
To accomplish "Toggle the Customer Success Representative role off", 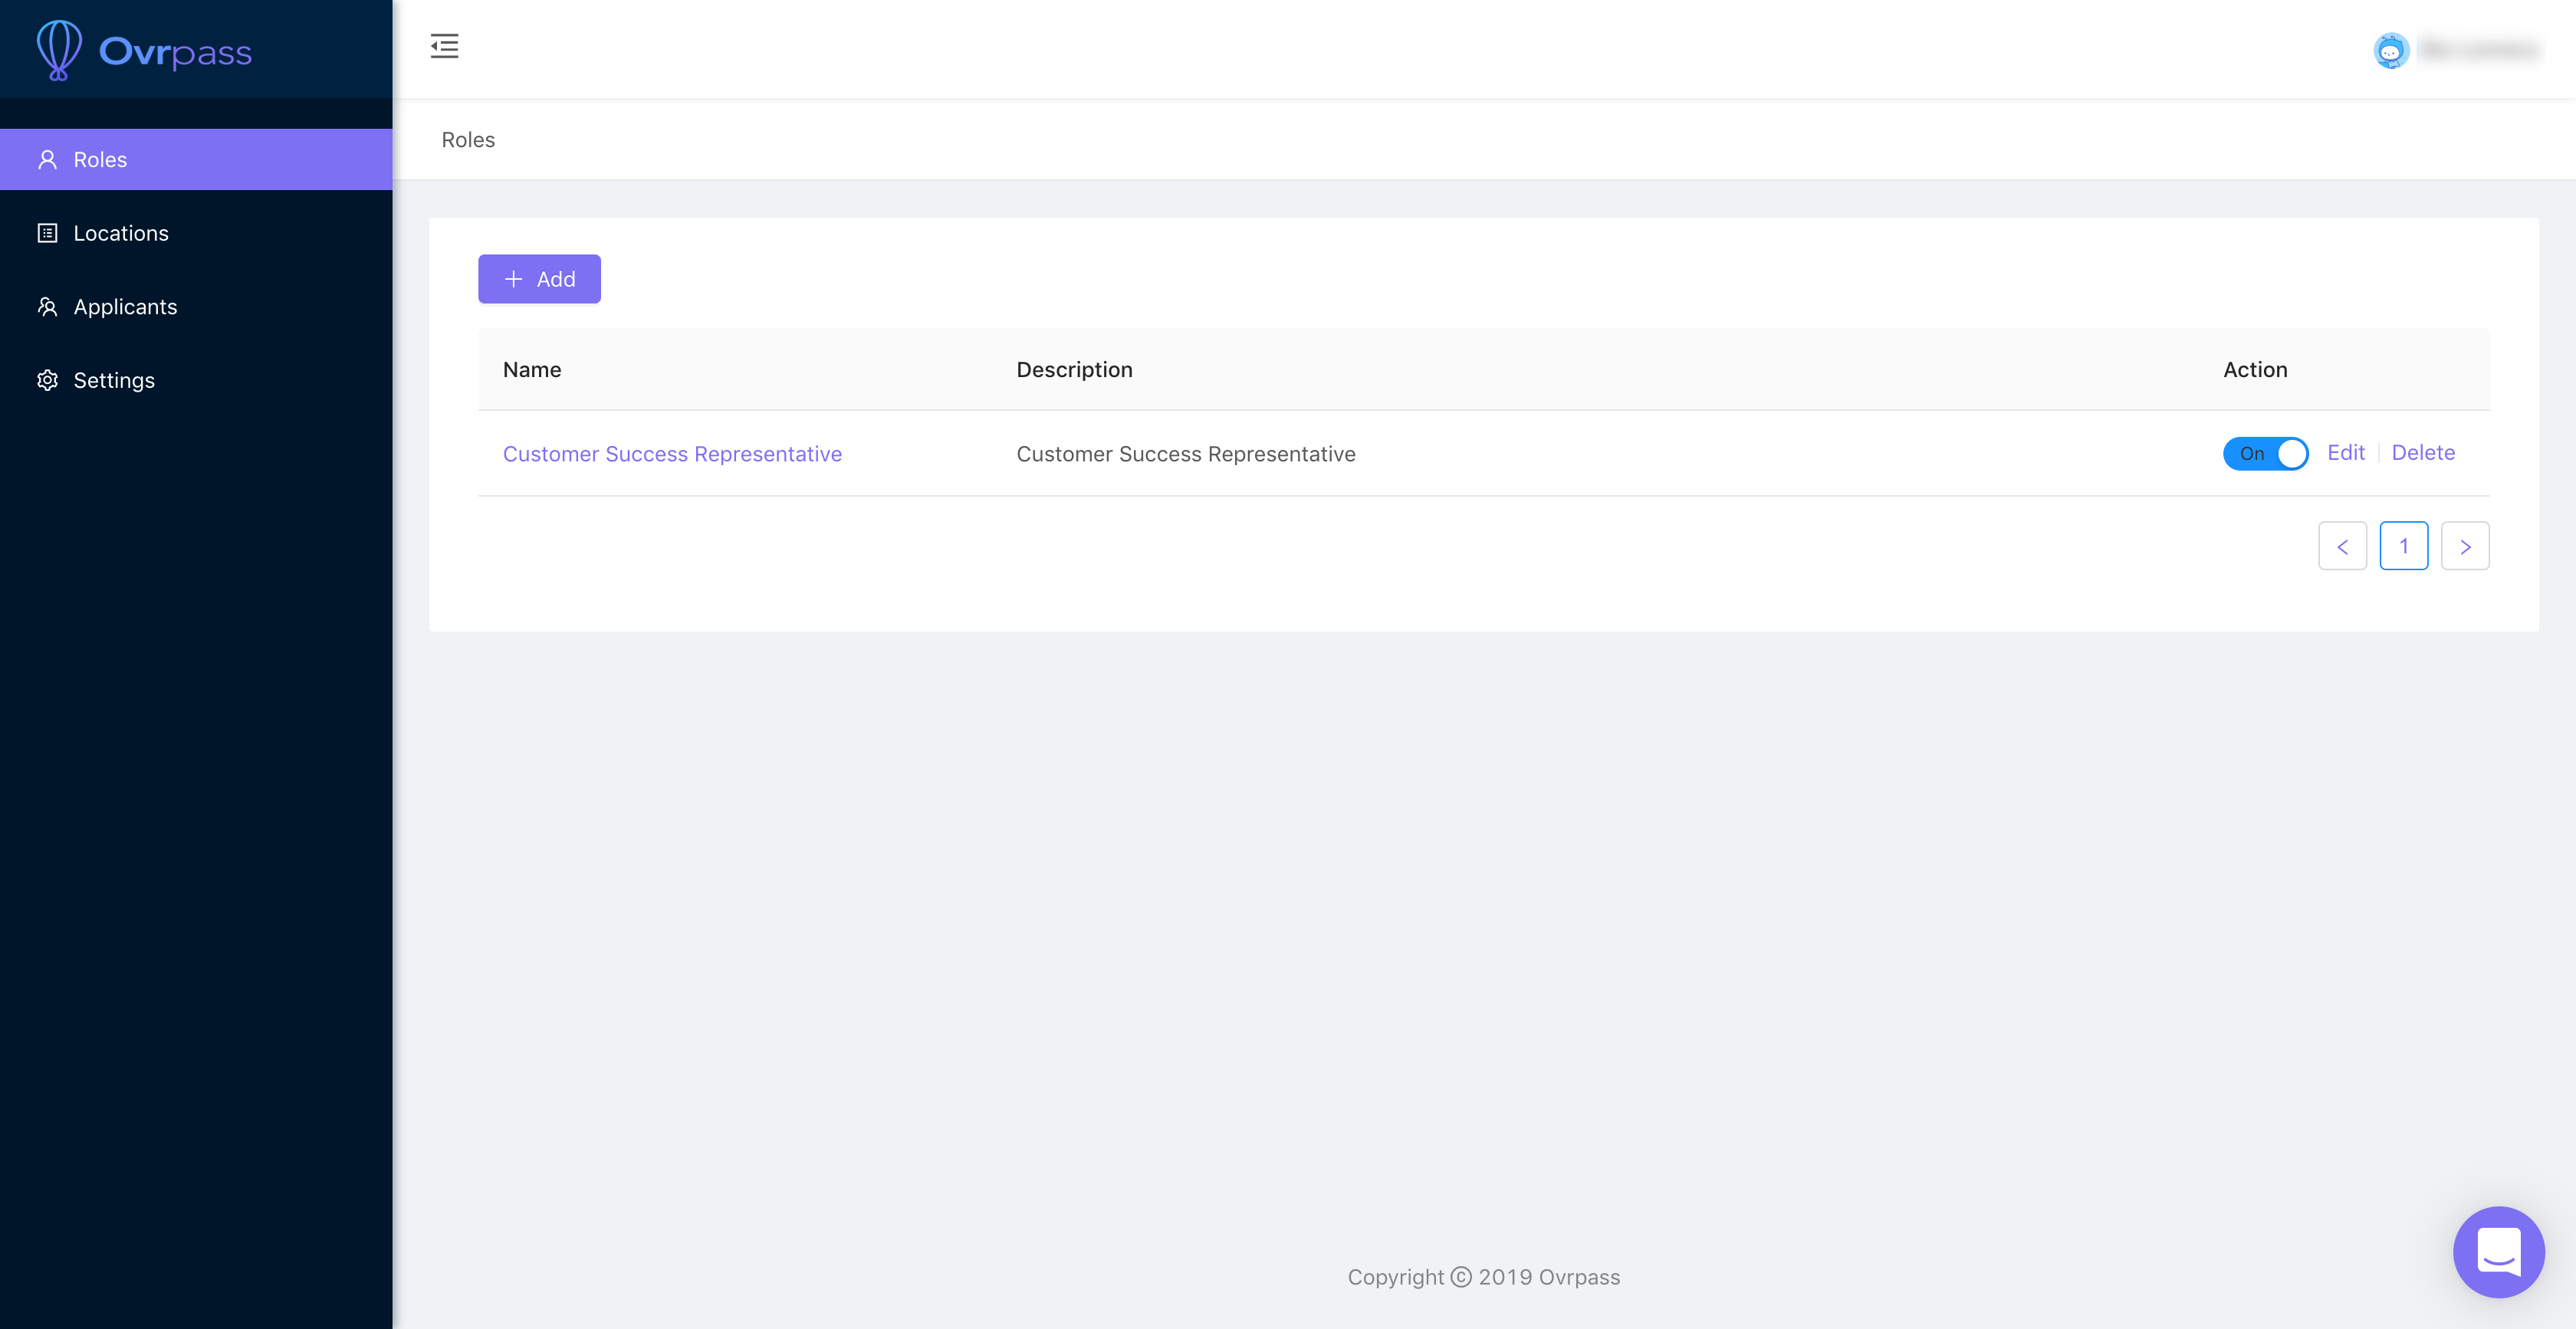I will (2265, 453).
